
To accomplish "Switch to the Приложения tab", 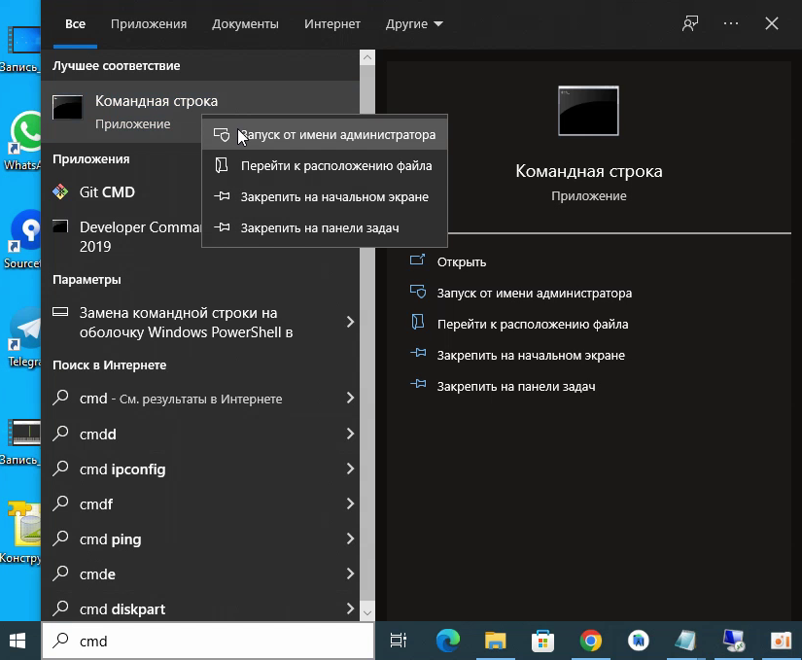I will coord(149,24).
